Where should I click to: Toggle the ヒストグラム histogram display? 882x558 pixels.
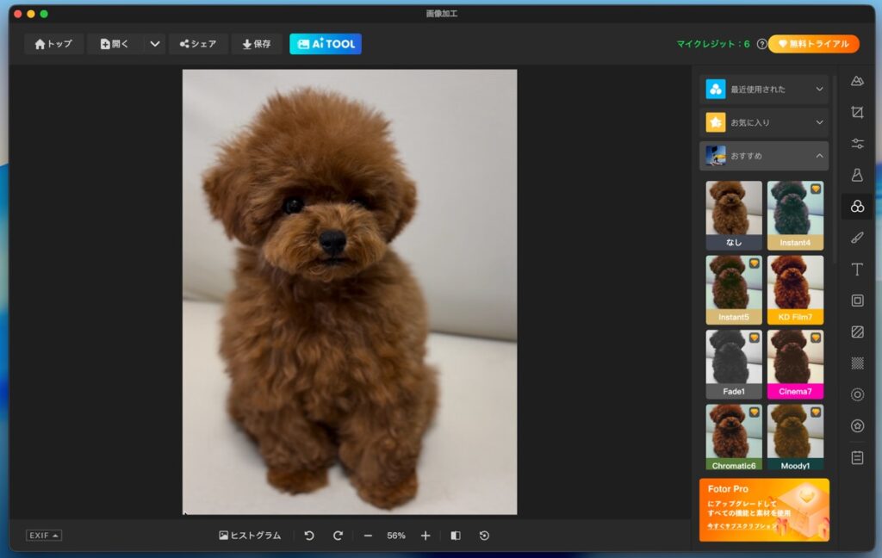250,536
